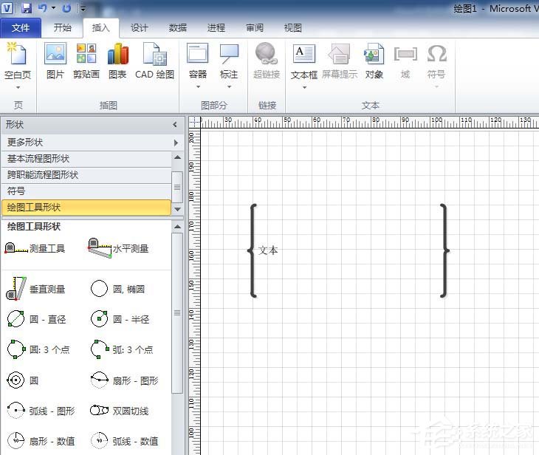Image resolution: width=539 pixels, height=455 pixels.
Task: Collapse the 形状 shapes panel
Action: (176, 126)
